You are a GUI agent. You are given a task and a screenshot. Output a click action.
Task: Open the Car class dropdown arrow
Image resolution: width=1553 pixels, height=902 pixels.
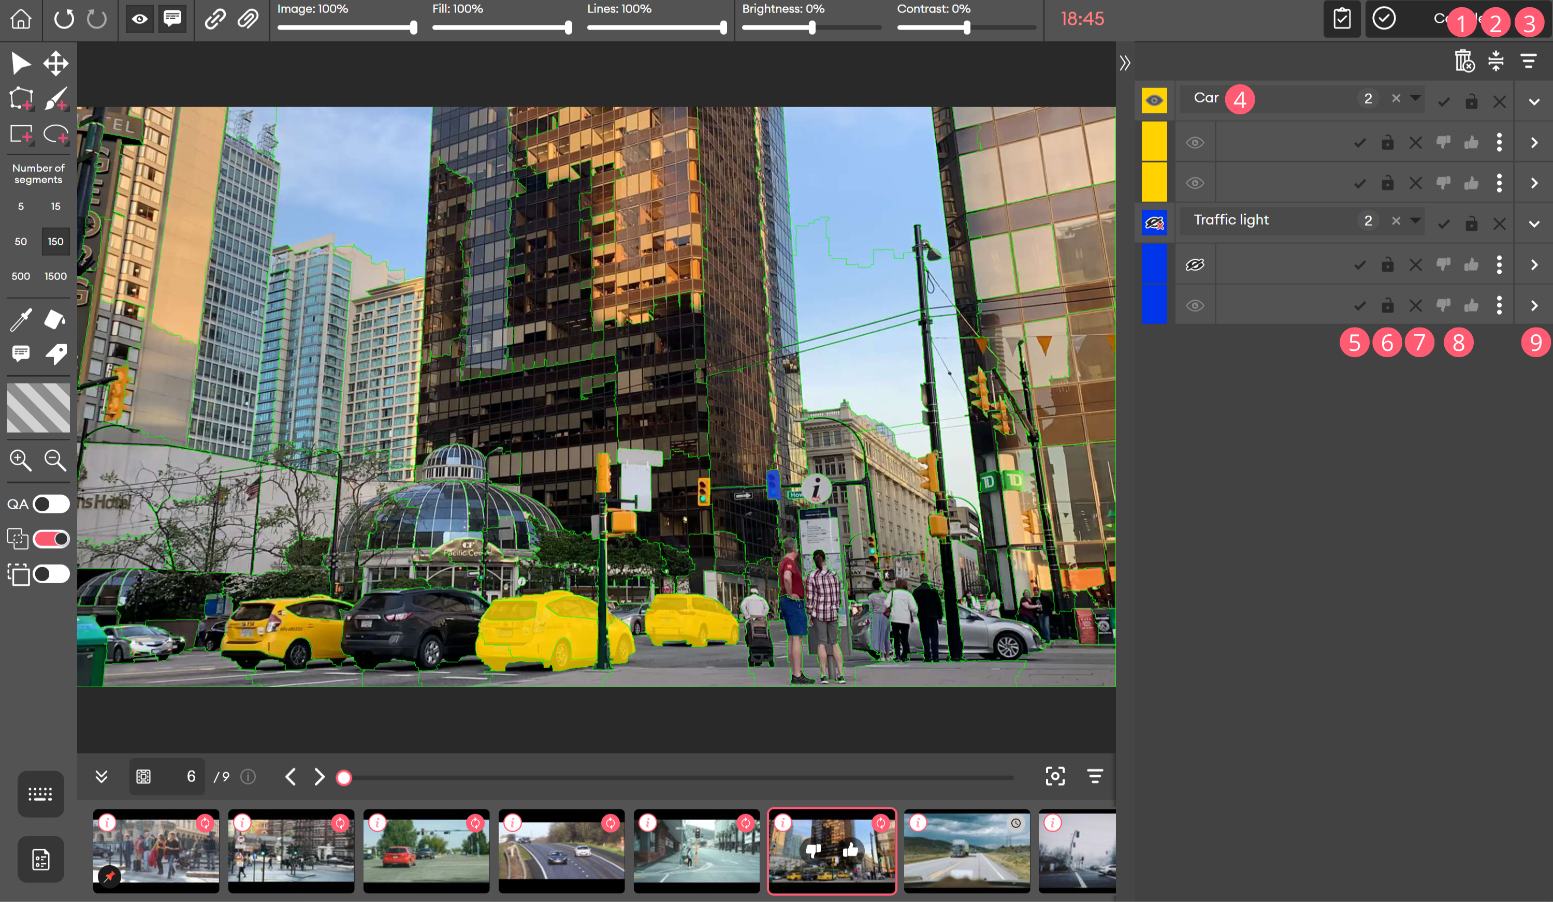pyautogui.click(x=1416, y=98)
